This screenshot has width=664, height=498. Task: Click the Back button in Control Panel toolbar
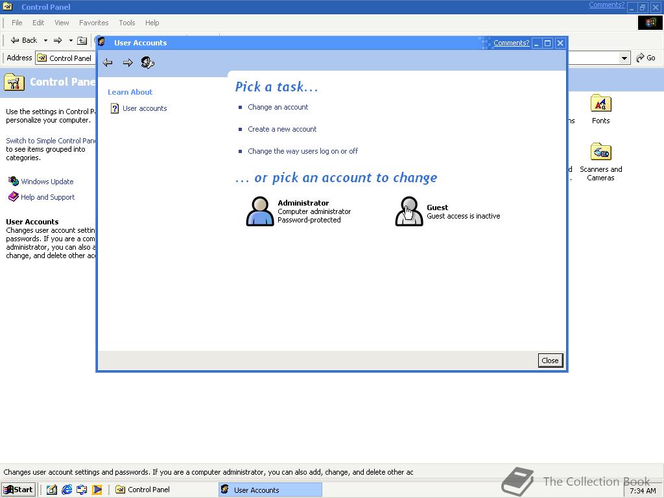24,40
